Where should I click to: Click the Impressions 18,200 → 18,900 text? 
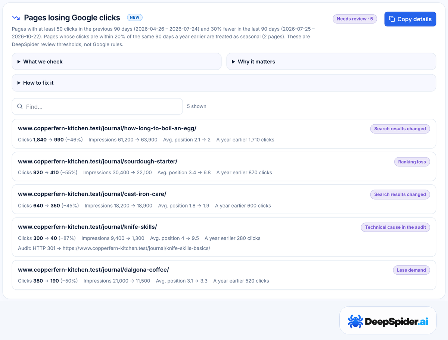point(118,205)
